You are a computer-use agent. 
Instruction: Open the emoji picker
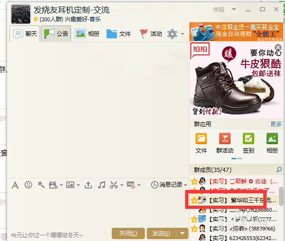click(x=28, y=185)
